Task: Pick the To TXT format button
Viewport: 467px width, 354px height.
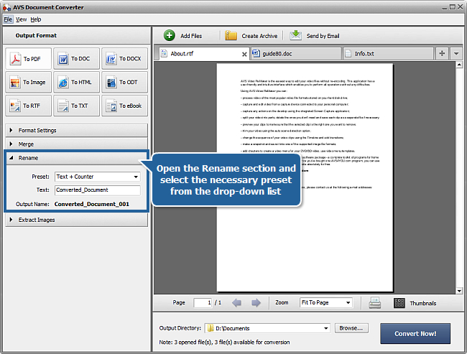Action: coord(77,106)
